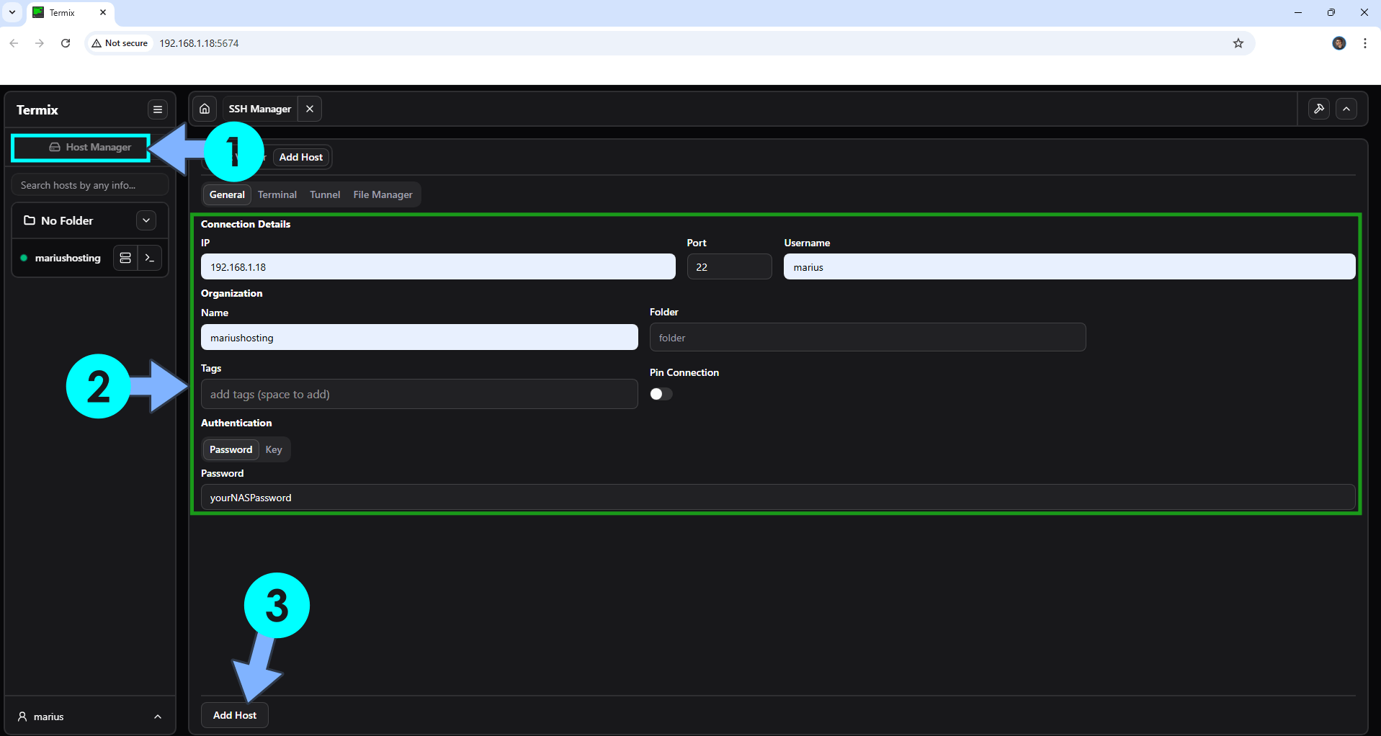Close the SSH Manager tab
The image size is (1381, 736).
[x=310, y=109]
